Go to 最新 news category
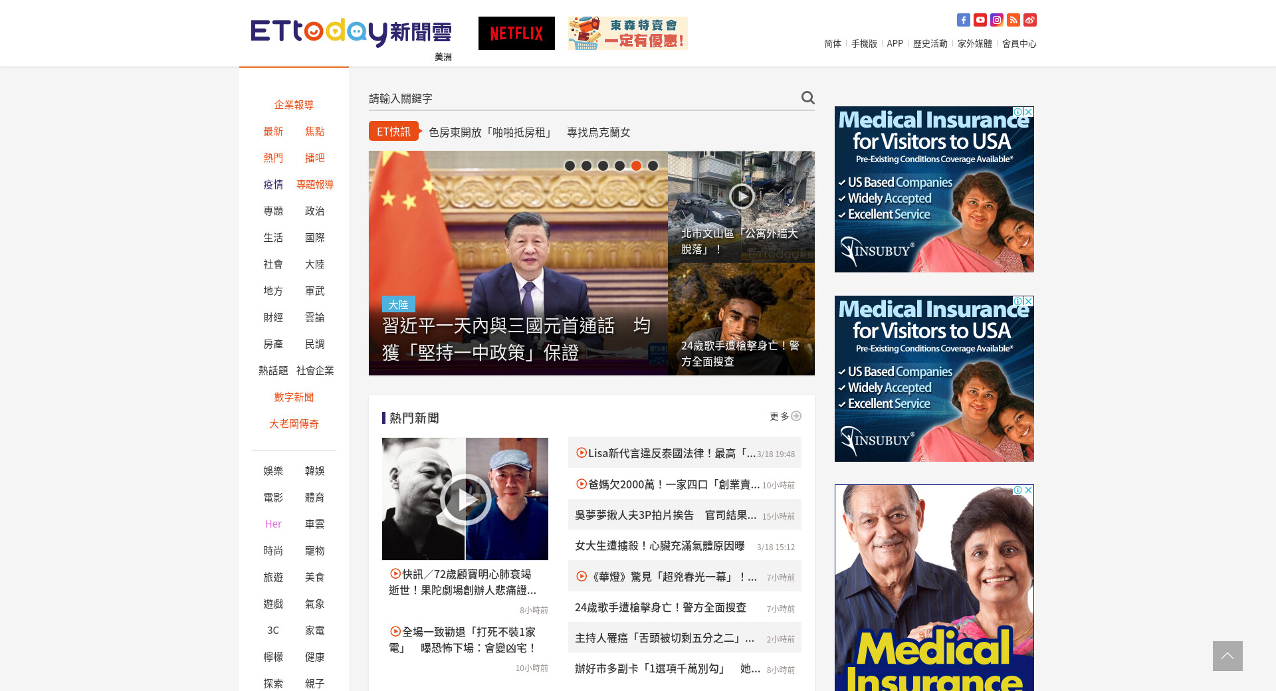 point(273,132)
